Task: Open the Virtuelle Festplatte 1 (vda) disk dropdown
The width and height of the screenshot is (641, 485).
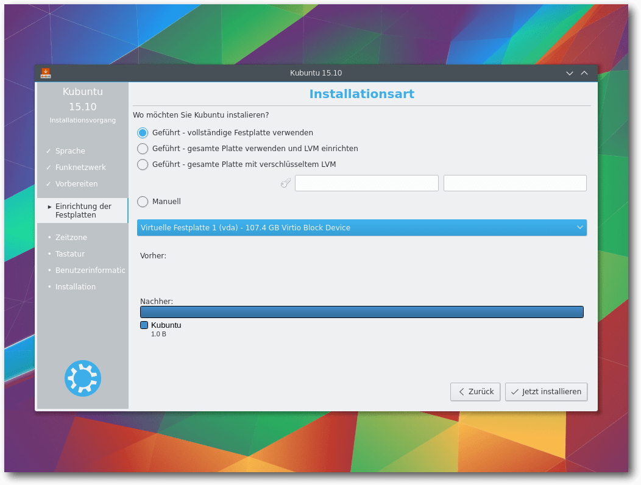Action: coord(362,228)
